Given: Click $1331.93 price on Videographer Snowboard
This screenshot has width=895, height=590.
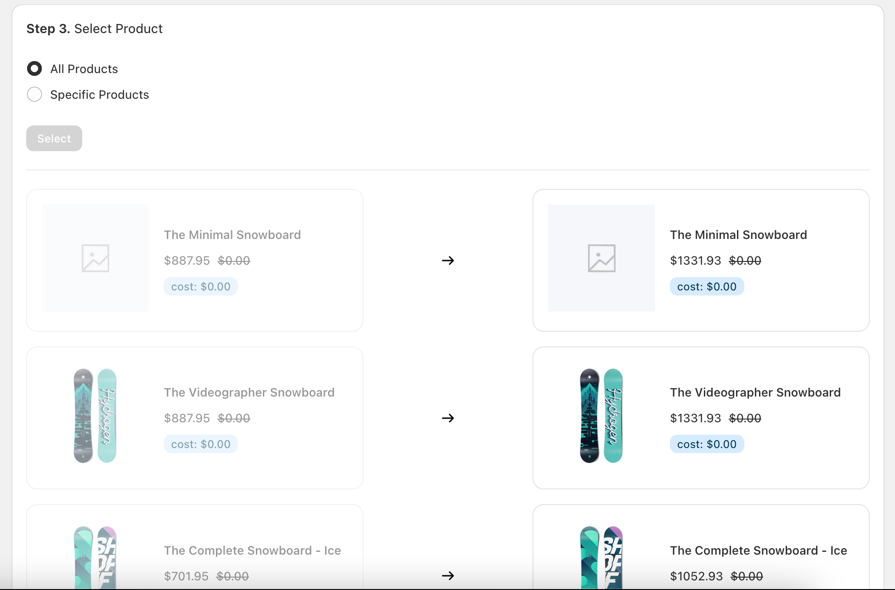Looking at the screenshot, I should (x=696, y=418).
